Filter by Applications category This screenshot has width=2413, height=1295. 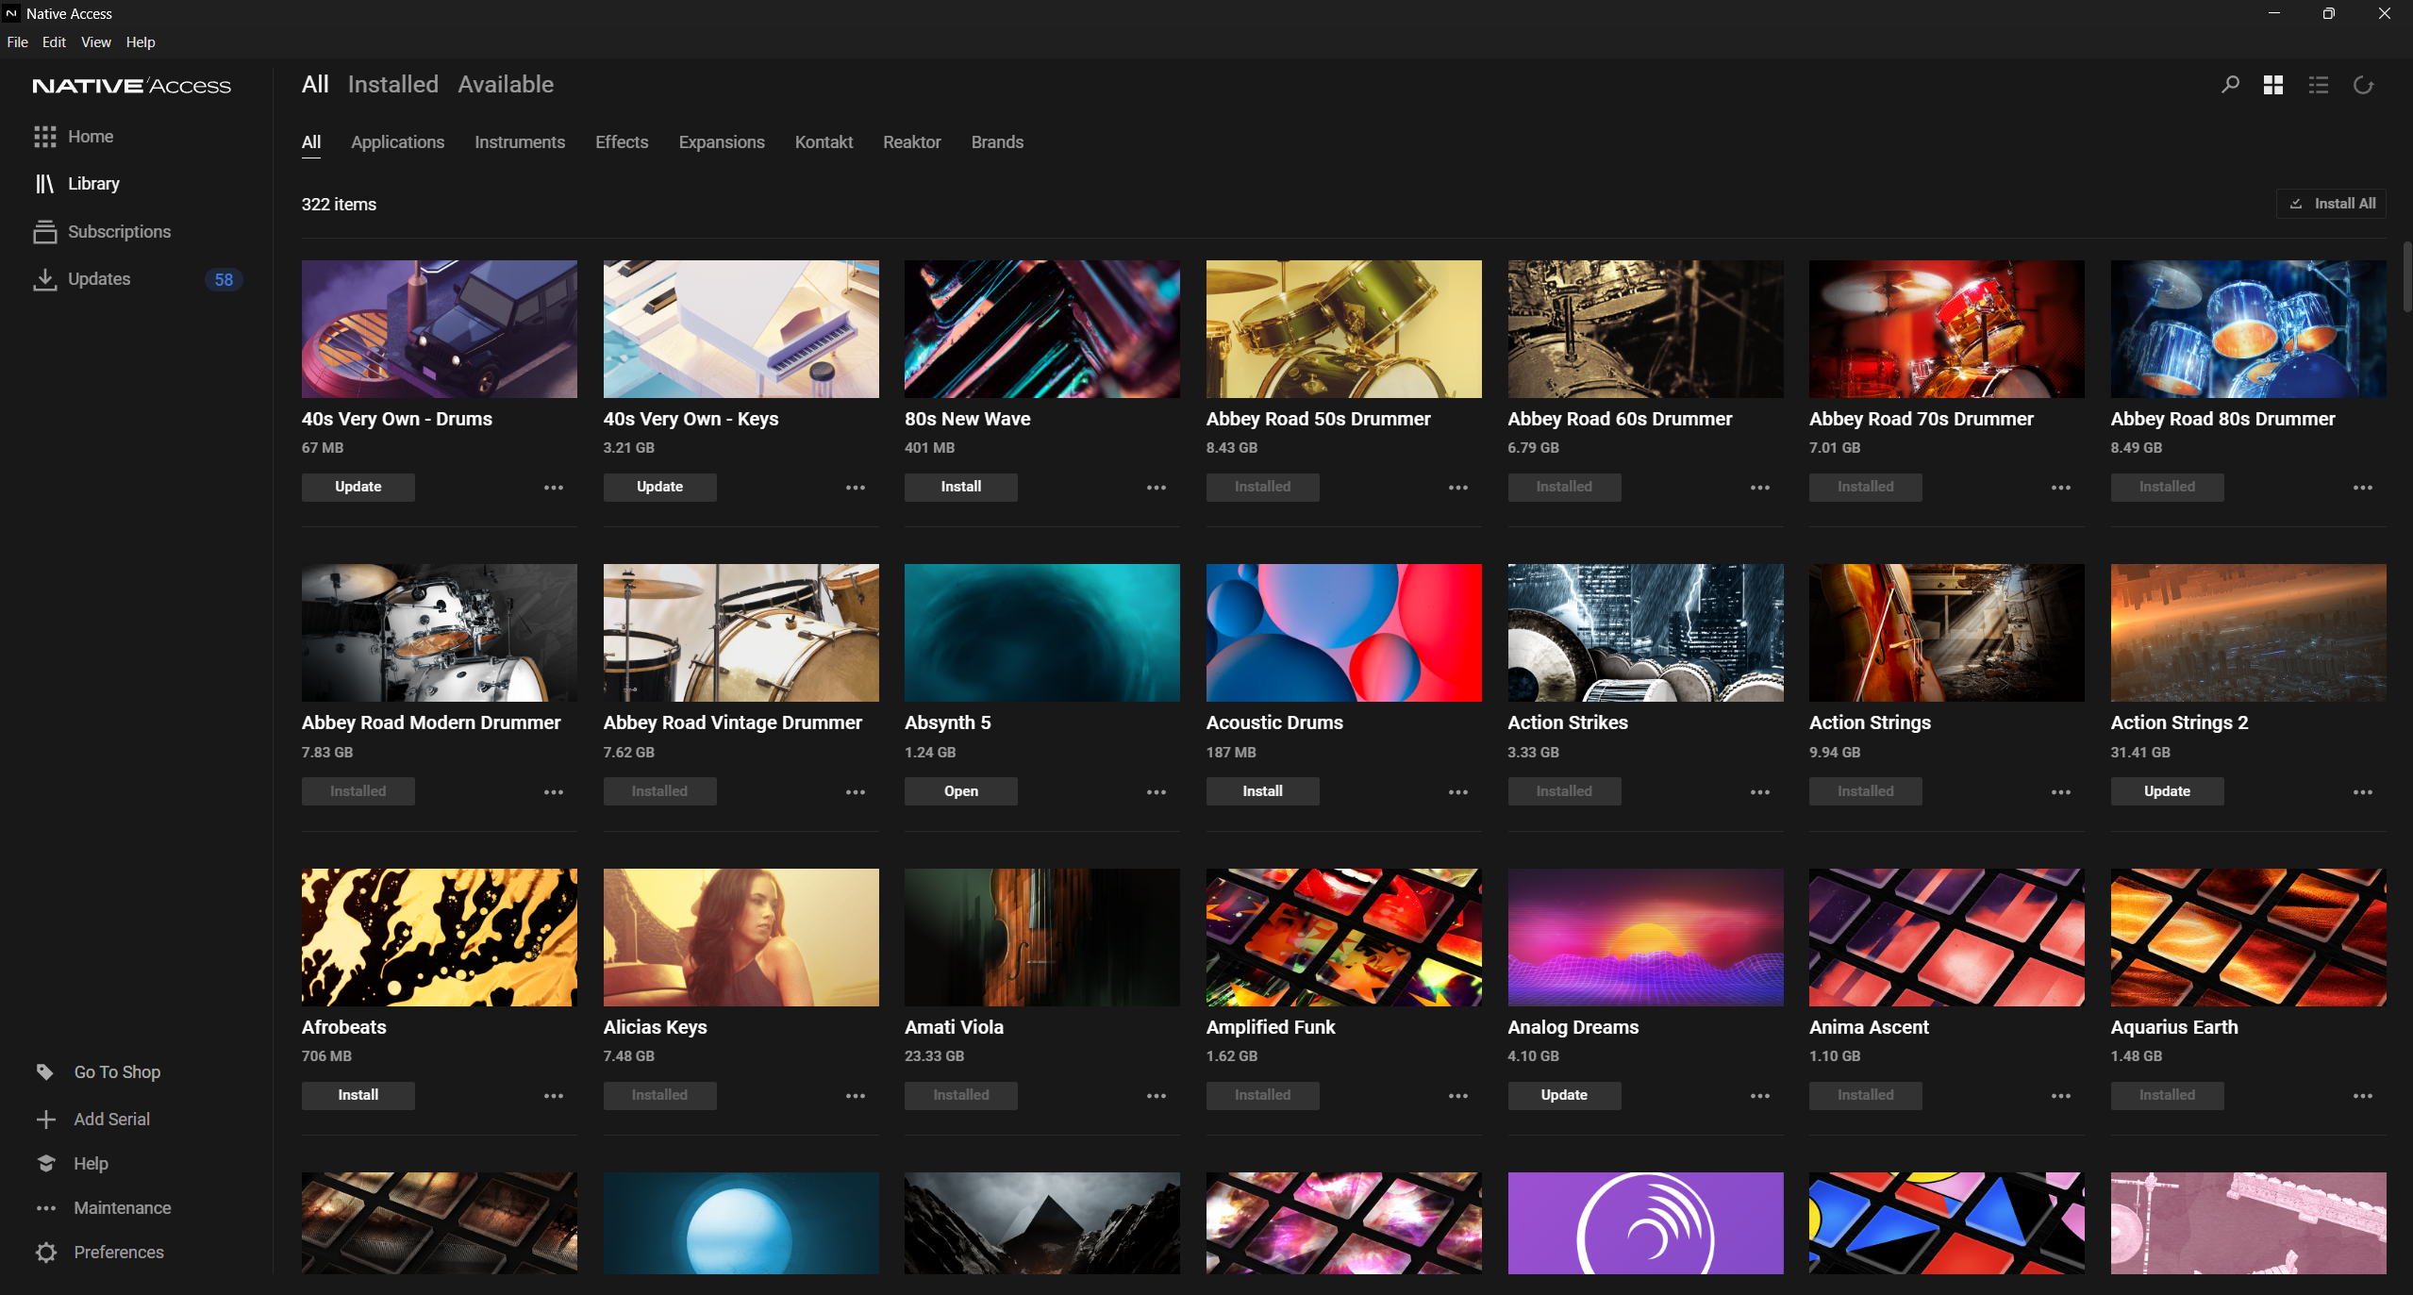click(398, 142)
